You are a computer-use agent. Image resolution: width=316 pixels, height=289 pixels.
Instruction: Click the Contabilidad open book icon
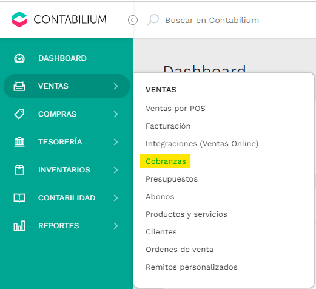point(19,198)
